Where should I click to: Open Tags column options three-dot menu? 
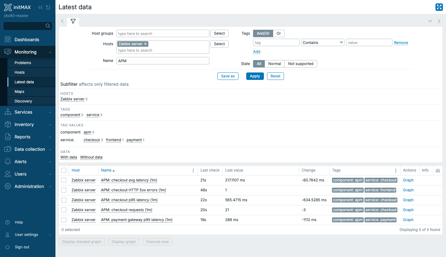click(396, 171)
